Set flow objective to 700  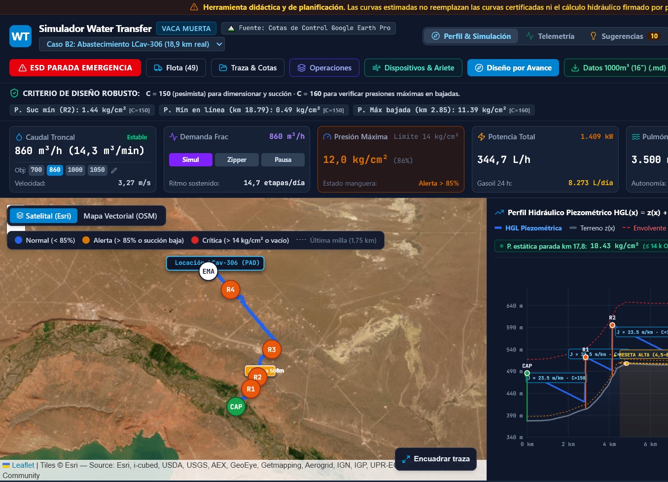tap(36, 170)
